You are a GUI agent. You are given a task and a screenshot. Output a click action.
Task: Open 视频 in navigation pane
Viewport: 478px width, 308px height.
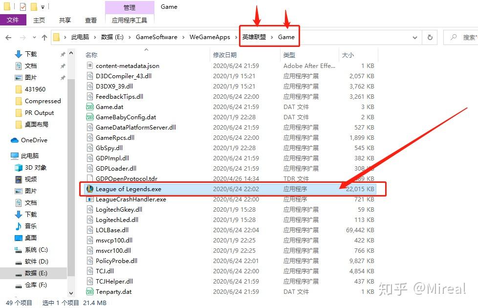(x=31, y=179)
